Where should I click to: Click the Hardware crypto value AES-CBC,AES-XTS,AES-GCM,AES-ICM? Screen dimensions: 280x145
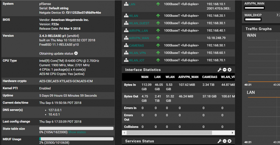click(x=66, y=81)
